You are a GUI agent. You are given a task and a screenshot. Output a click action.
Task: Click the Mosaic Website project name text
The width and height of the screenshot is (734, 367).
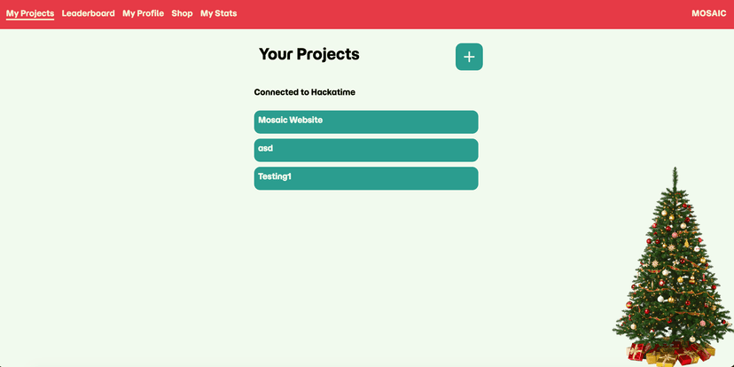[290, 120]
